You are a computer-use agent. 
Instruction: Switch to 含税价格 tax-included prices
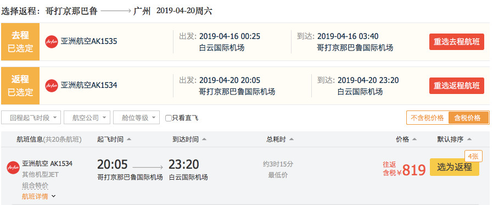click(468, 118)
